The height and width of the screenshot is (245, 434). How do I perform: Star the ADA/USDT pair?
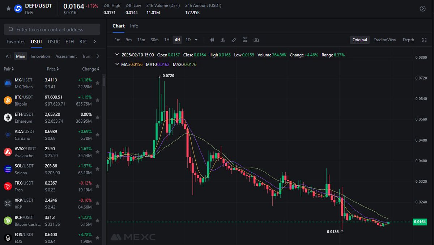pos(97,135)
